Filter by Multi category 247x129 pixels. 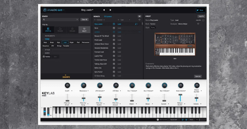(x=84, y=30)
